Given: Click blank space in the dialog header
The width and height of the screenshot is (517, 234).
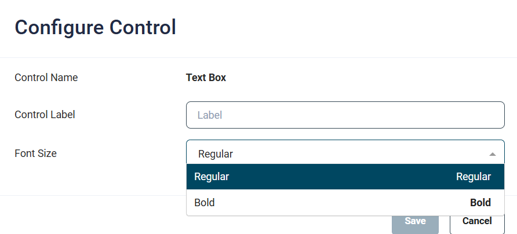Looking at the screenshot, I should [348, 27].
